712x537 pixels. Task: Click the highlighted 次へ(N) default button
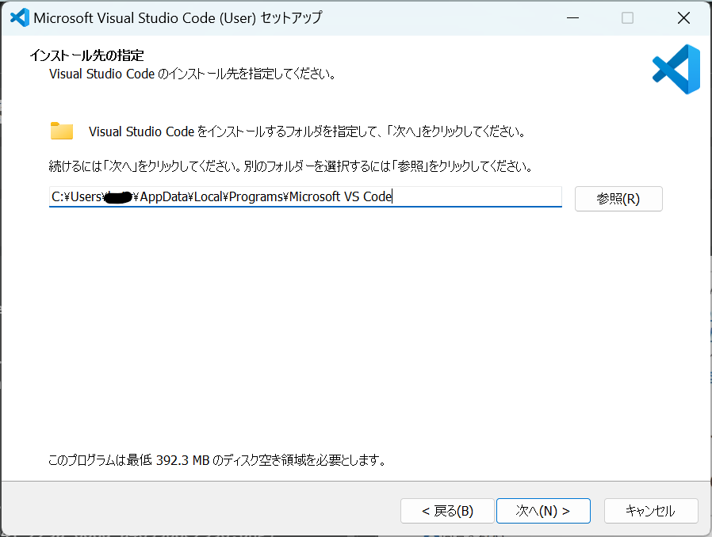(x=543, y=511)
